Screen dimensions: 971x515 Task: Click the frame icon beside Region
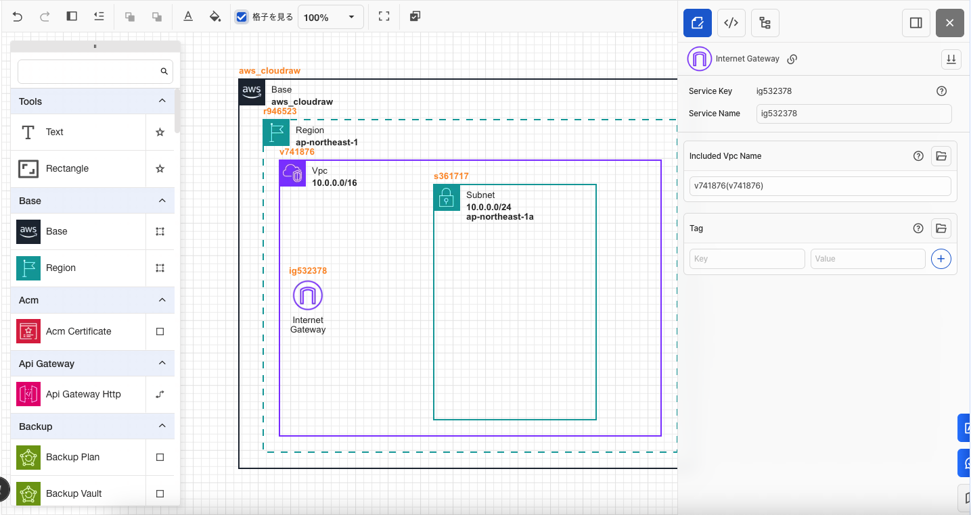(x=160, y=268)
